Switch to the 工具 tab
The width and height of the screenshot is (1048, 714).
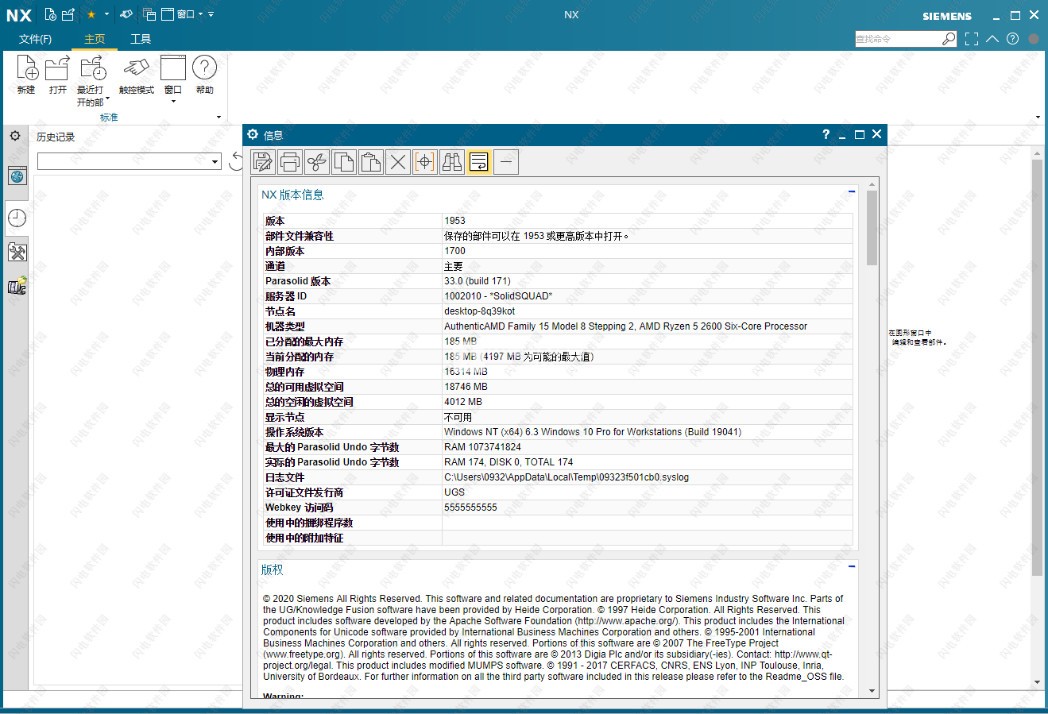[x=141, y=39]
